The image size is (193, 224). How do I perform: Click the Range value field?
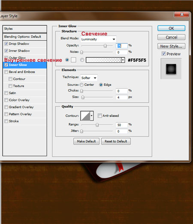(x=121, y=125)
